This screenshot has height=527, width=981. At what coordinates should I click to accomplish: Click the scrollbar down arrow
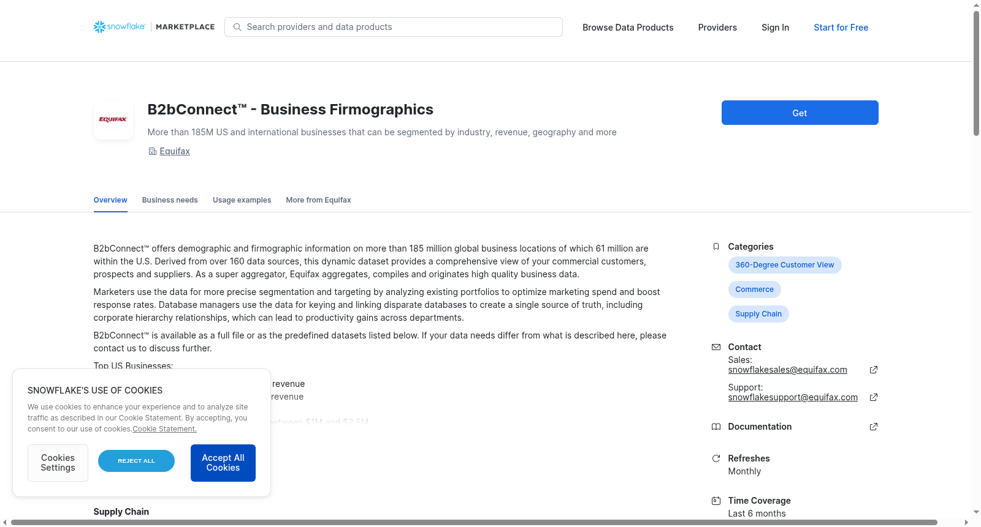976,512
